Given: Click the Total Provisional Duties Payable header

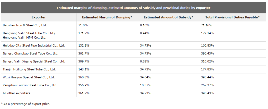Looking at the screenshot, I should [232, 17].
